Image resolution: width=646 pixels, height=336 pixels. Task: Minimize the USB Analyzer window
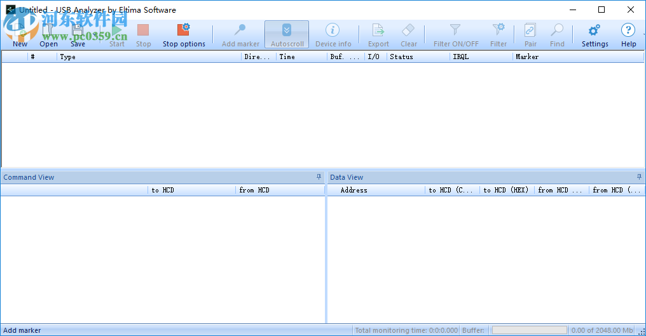pyautogui.click(x=573, y=10)
